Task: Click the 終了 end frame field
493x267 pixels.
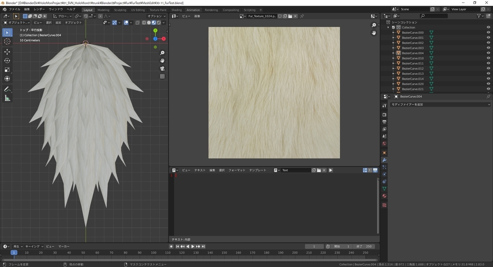Action: click(x=364, y=246)
